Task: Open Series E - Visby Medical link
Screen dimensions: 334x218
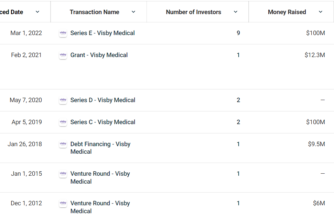Action: coord(103,33)
